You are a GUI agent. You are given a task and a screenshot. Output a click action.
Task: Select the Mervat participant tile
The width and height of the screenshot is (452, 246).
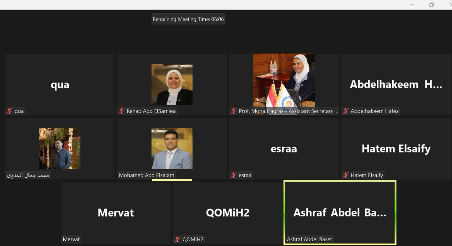[116, 213]
